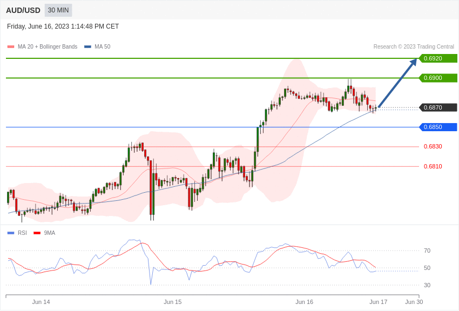Click the AUD/USD pair title
This screenshot has width=459, height=311.
coord(23,10)
